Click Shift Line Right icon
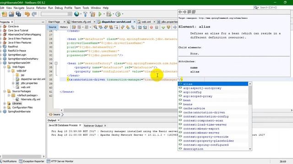This screenshot has height=164, width=293. (145, 27)
